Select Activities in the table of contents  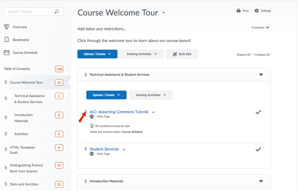pos(21,134)
